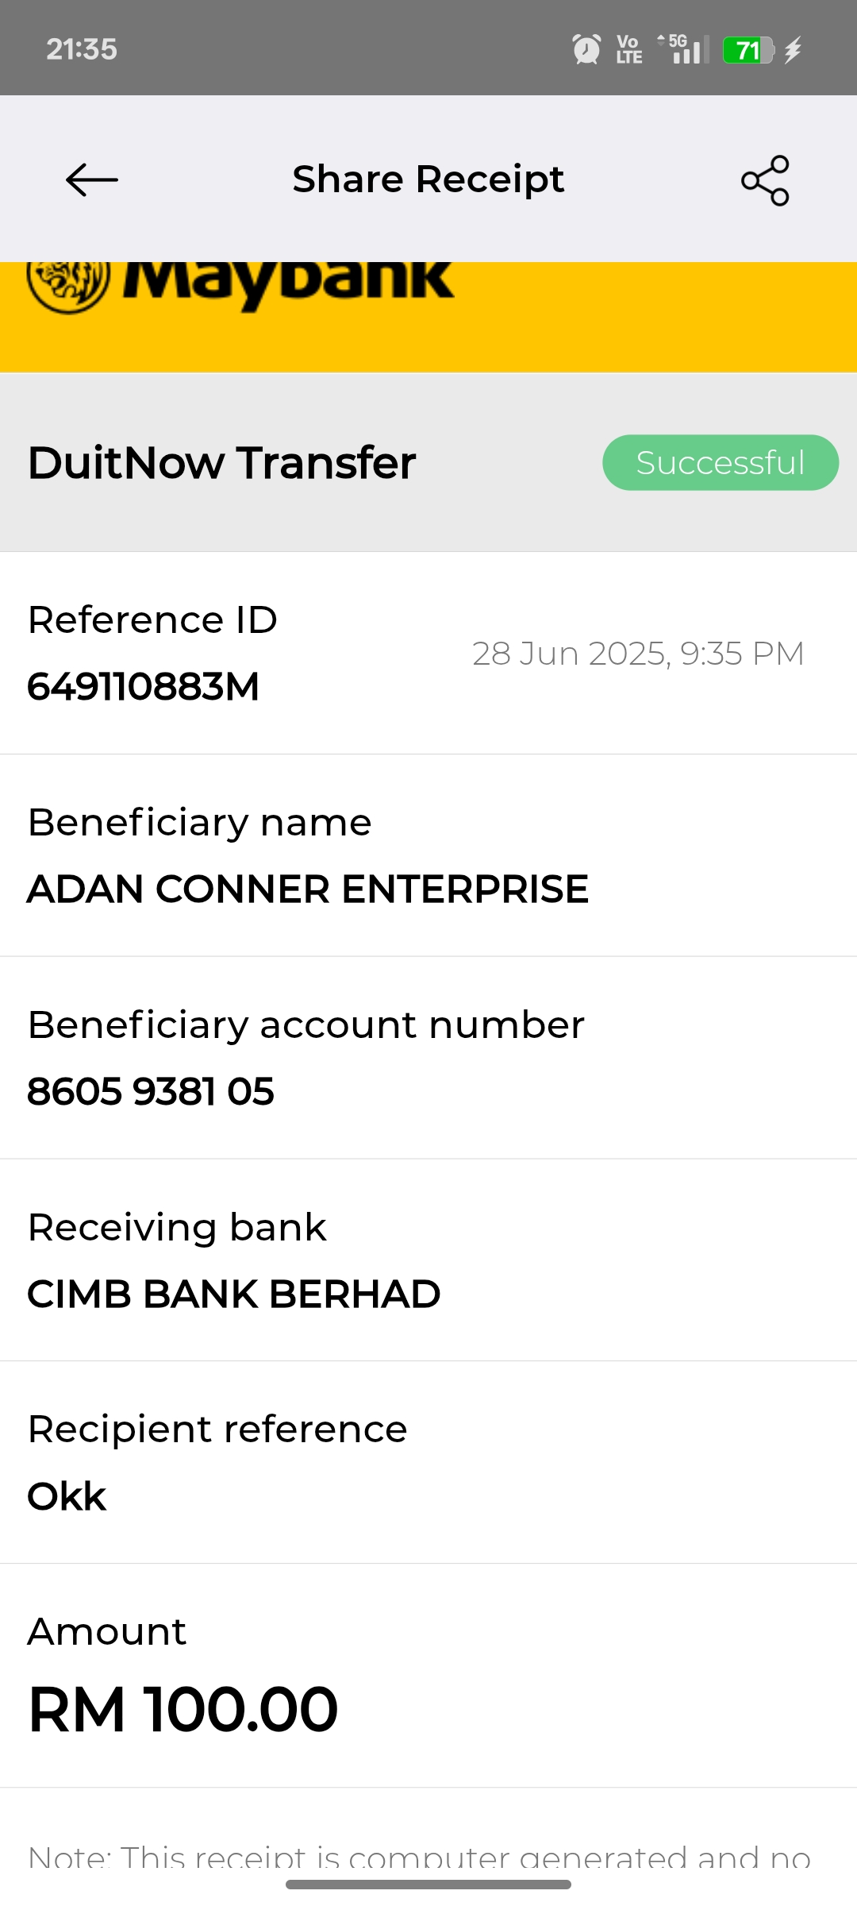
Task: Tap the Share Receipt title
Action: (428, 179)
